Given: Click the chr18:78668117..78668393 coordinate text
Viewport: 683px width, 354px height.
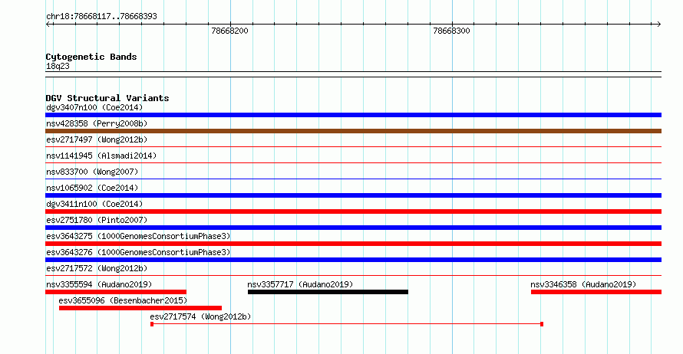Looking at the screenshot, I should pos(101,17).
